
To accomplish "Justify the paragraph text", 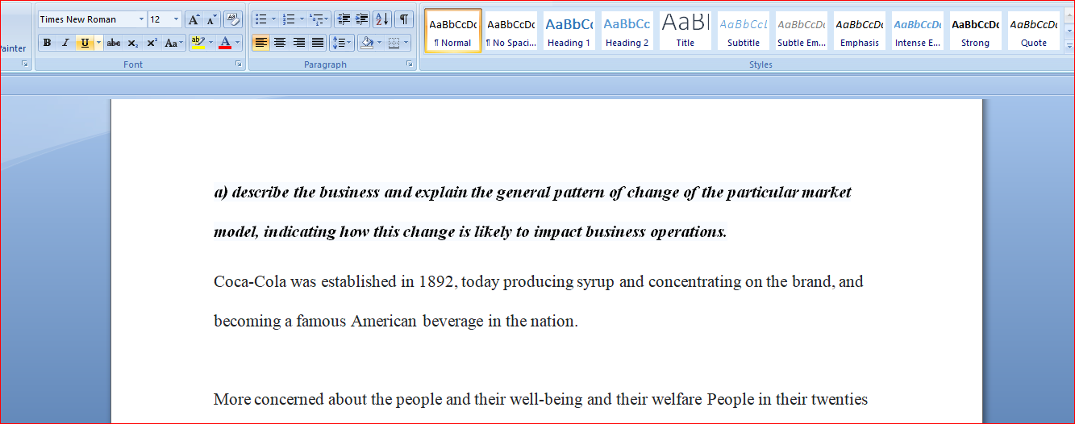I will tap(318, 43).
